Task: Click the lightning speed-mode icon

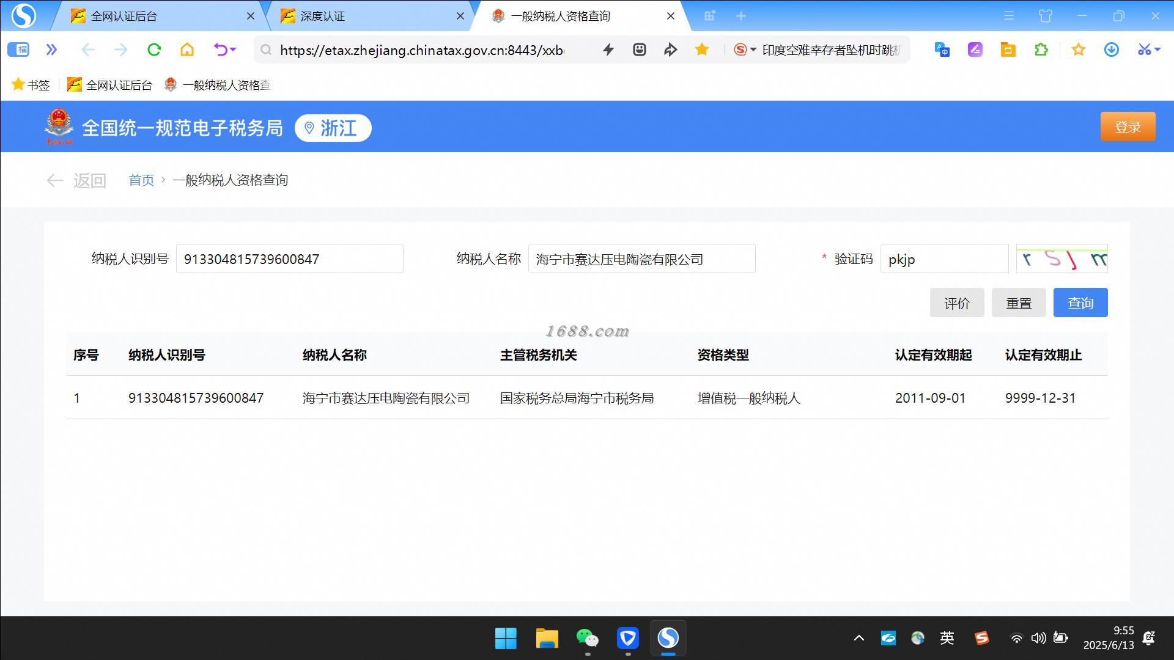Action: coord(608,50)
